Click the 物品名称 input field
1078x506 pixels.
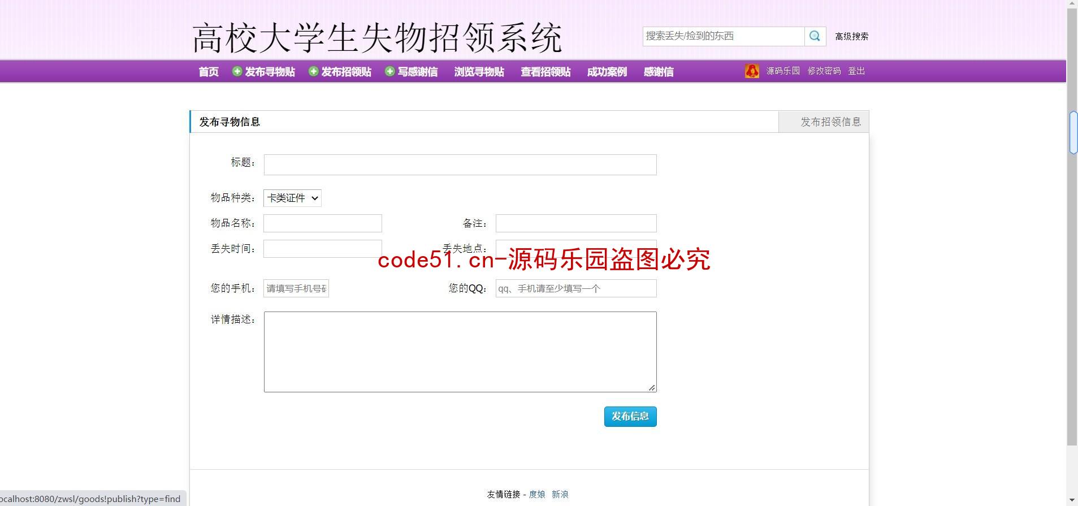(x=323, y=223)
